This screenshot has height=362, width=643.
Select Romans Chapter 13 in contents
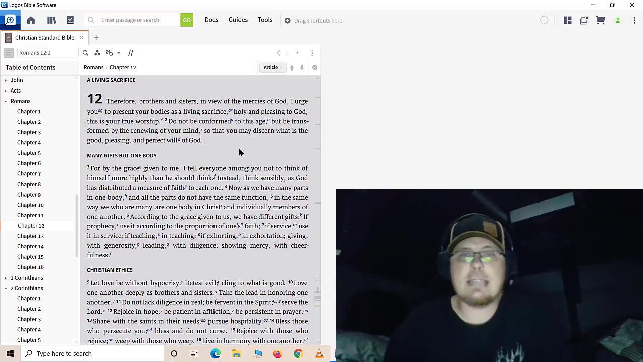(30, 236)
